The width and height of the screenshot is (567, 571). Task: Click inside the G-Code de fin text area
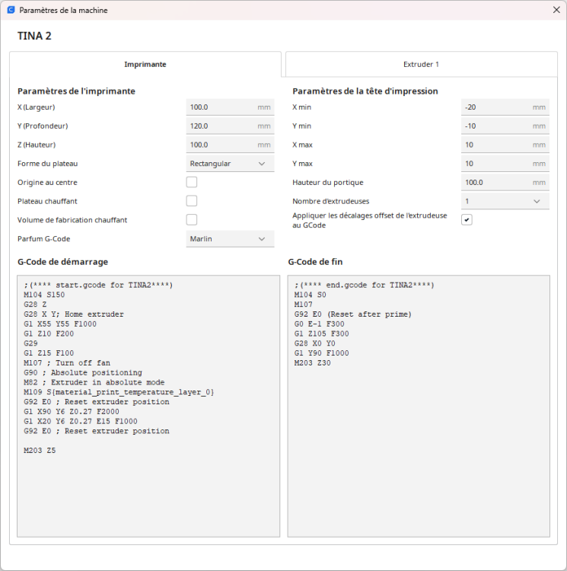point(419,406)
